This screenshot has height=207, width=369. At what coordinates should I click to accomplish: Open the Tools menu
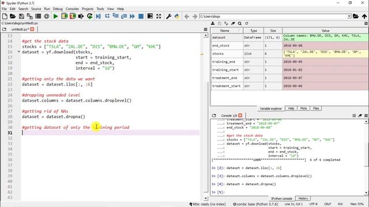coord(100,9)
